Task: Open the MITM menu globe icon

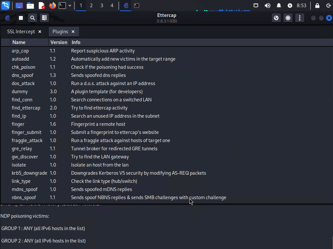Action: coord(276,18)
